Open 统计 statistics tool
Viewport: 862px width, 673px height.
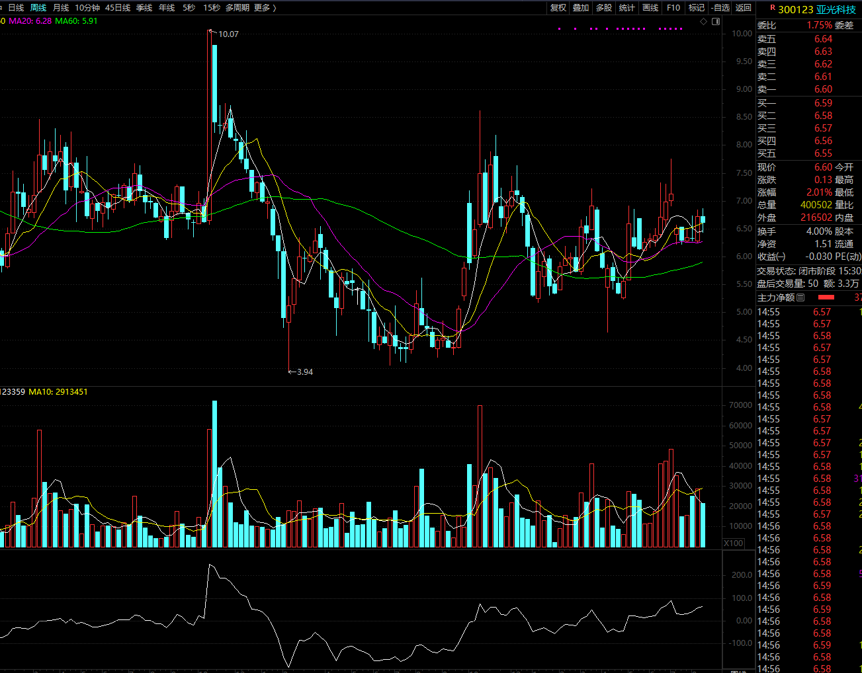pyautogui.click(x=627, y=7)
